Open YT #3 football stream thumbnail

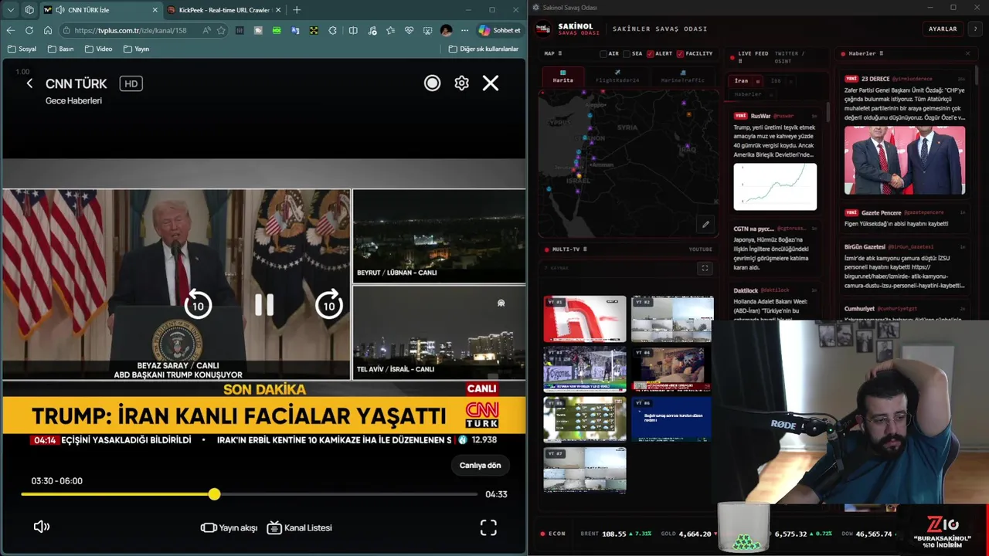[x=585, y=369]
